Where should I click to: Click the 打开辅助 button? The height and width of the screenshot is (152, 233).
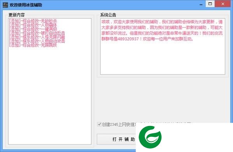click(116, 139)
